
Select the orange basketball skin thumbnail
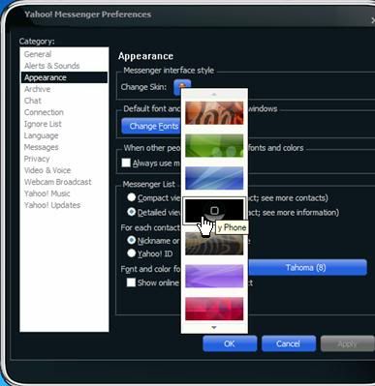coord(214,113)
